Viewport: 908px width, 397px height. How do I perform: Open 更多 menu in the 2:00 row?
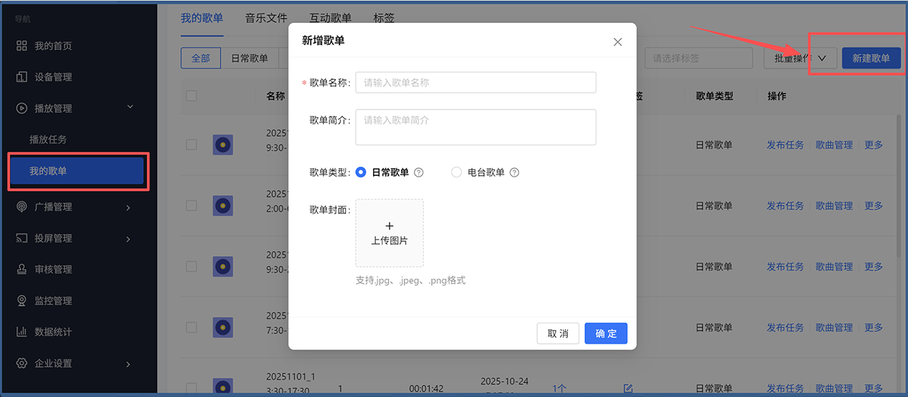coord(874,206)
